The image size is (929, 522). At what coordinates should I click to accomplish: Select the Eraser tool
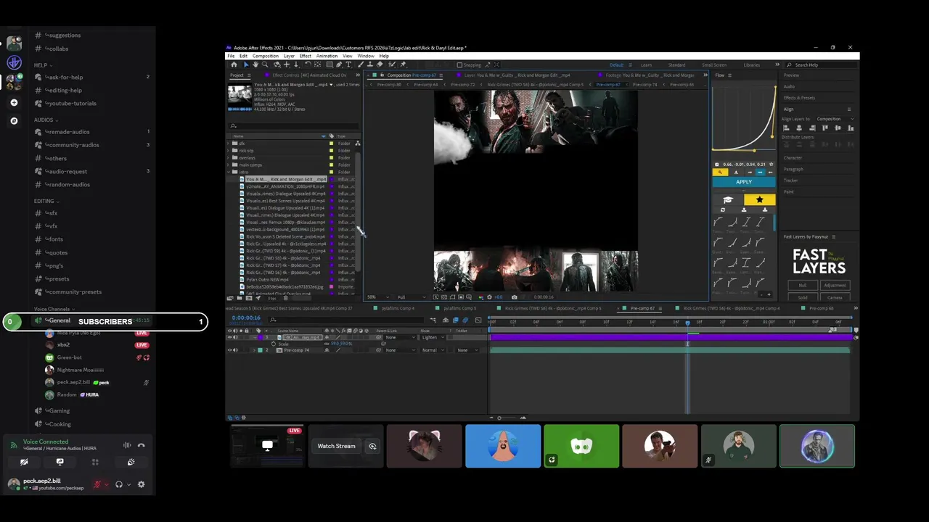(x=380, y=65)
